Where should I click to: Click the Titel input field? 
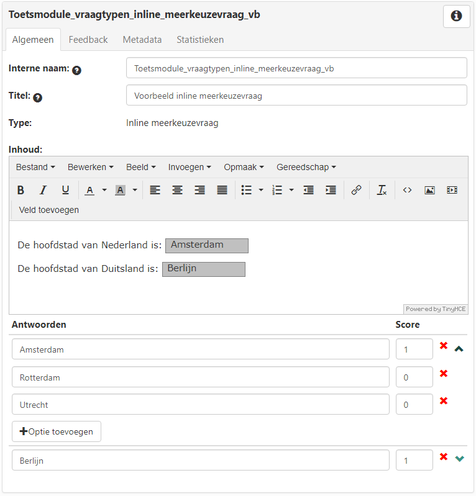tap(296, 96)
